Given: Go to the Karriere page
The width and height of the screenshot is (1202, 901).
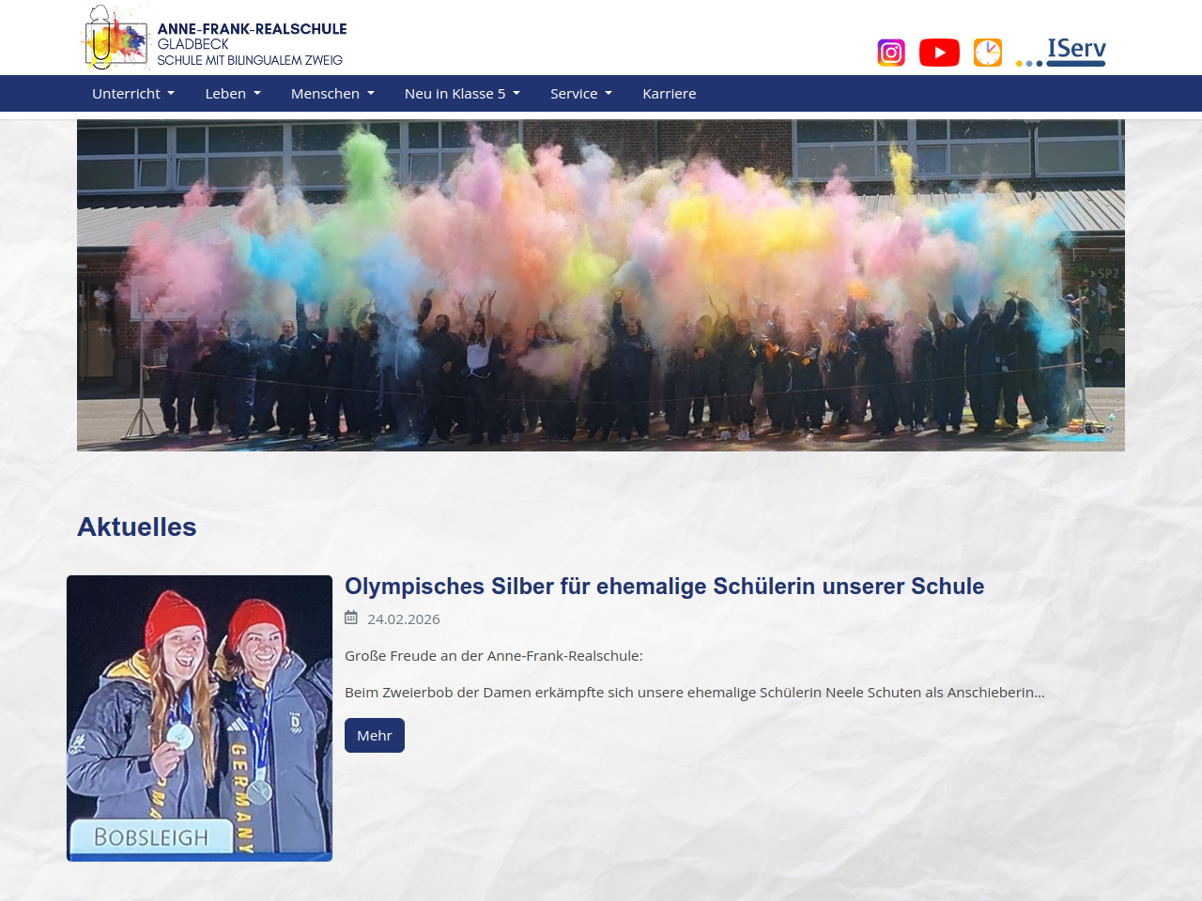Looking at the screenshot, I should pyautogui.click(x=670, y=94).
